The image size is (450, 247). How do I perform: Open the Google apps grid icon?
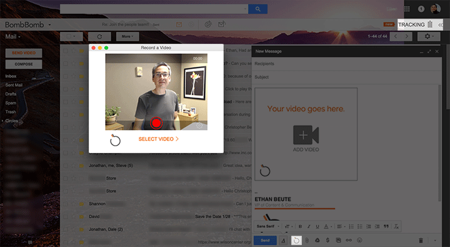(407, 9)
